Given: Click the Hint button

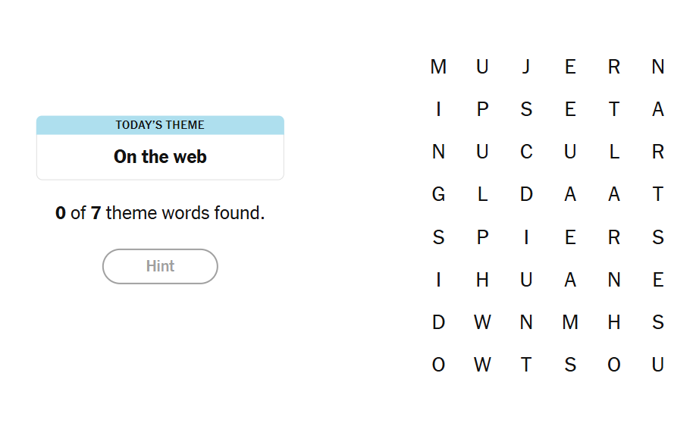Looking at the screenshot, I should pos(160,266).
